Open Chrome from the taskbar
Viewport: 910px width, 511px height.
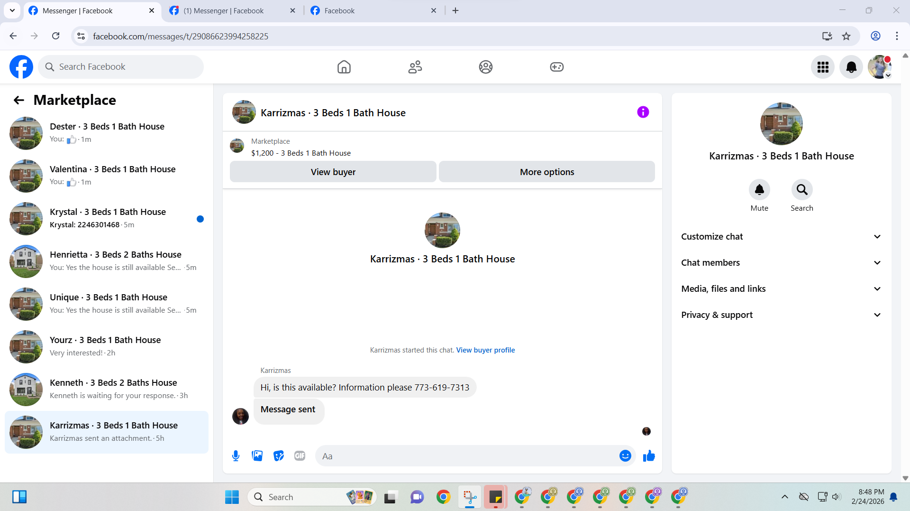pyautogui.click(x=444, y=497)
